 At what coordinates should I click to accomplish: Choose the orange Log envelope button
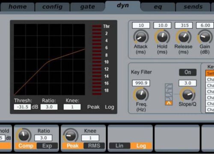click(x=141, y=146)
